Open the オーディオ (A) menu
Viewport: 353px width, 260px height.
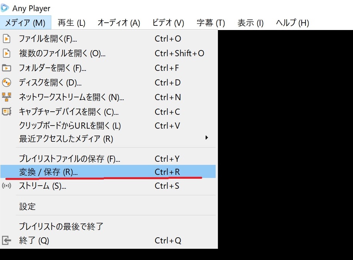(x=119, y=23)
